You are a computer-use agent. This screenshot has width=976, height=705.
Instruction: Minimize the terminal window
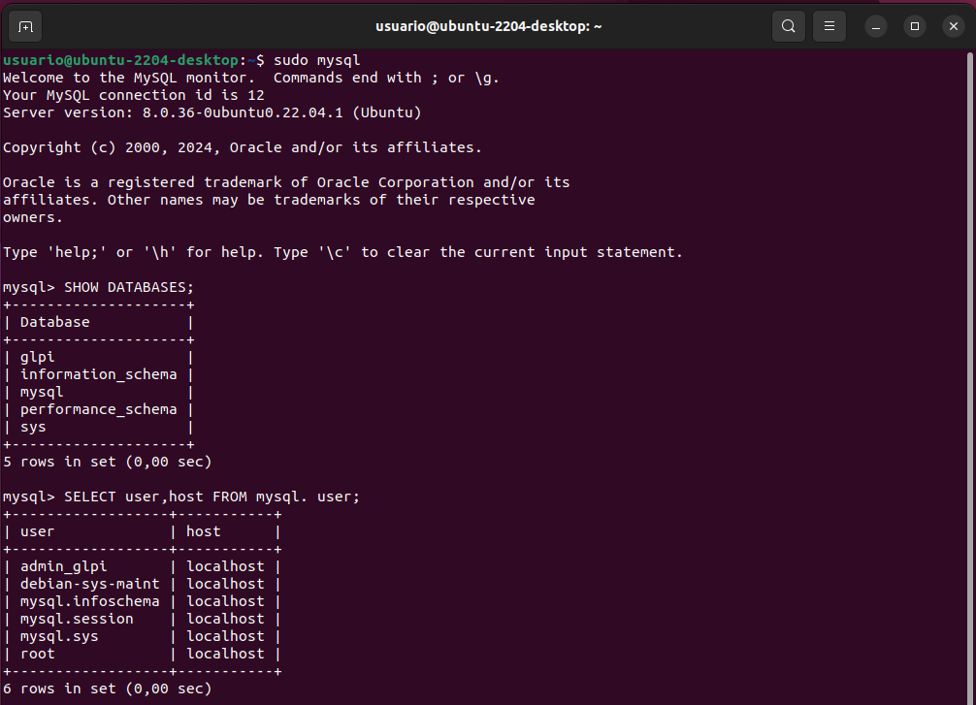pyautogui.click(x=875, y=26)
